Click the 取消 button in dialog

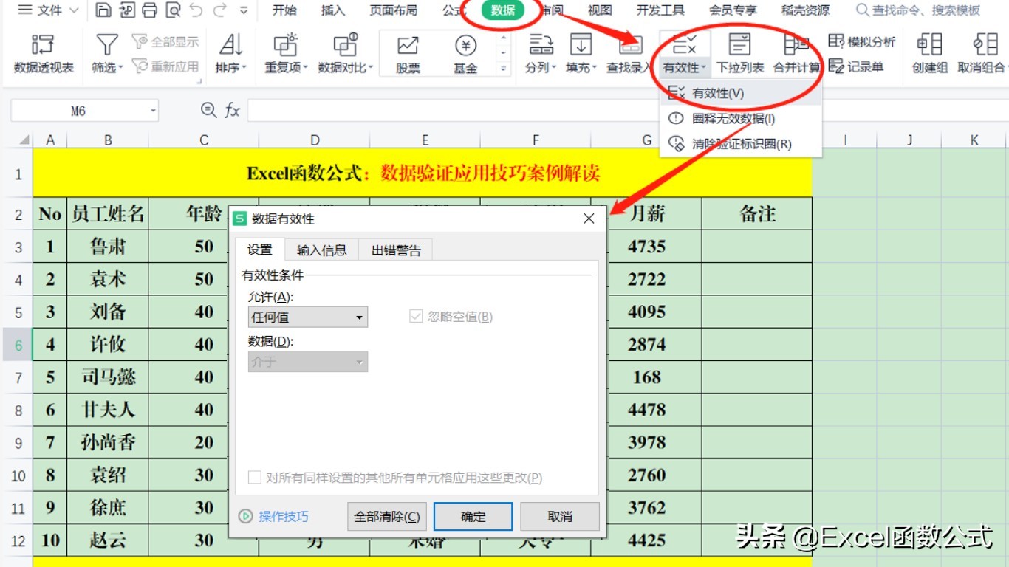[560, 517]
